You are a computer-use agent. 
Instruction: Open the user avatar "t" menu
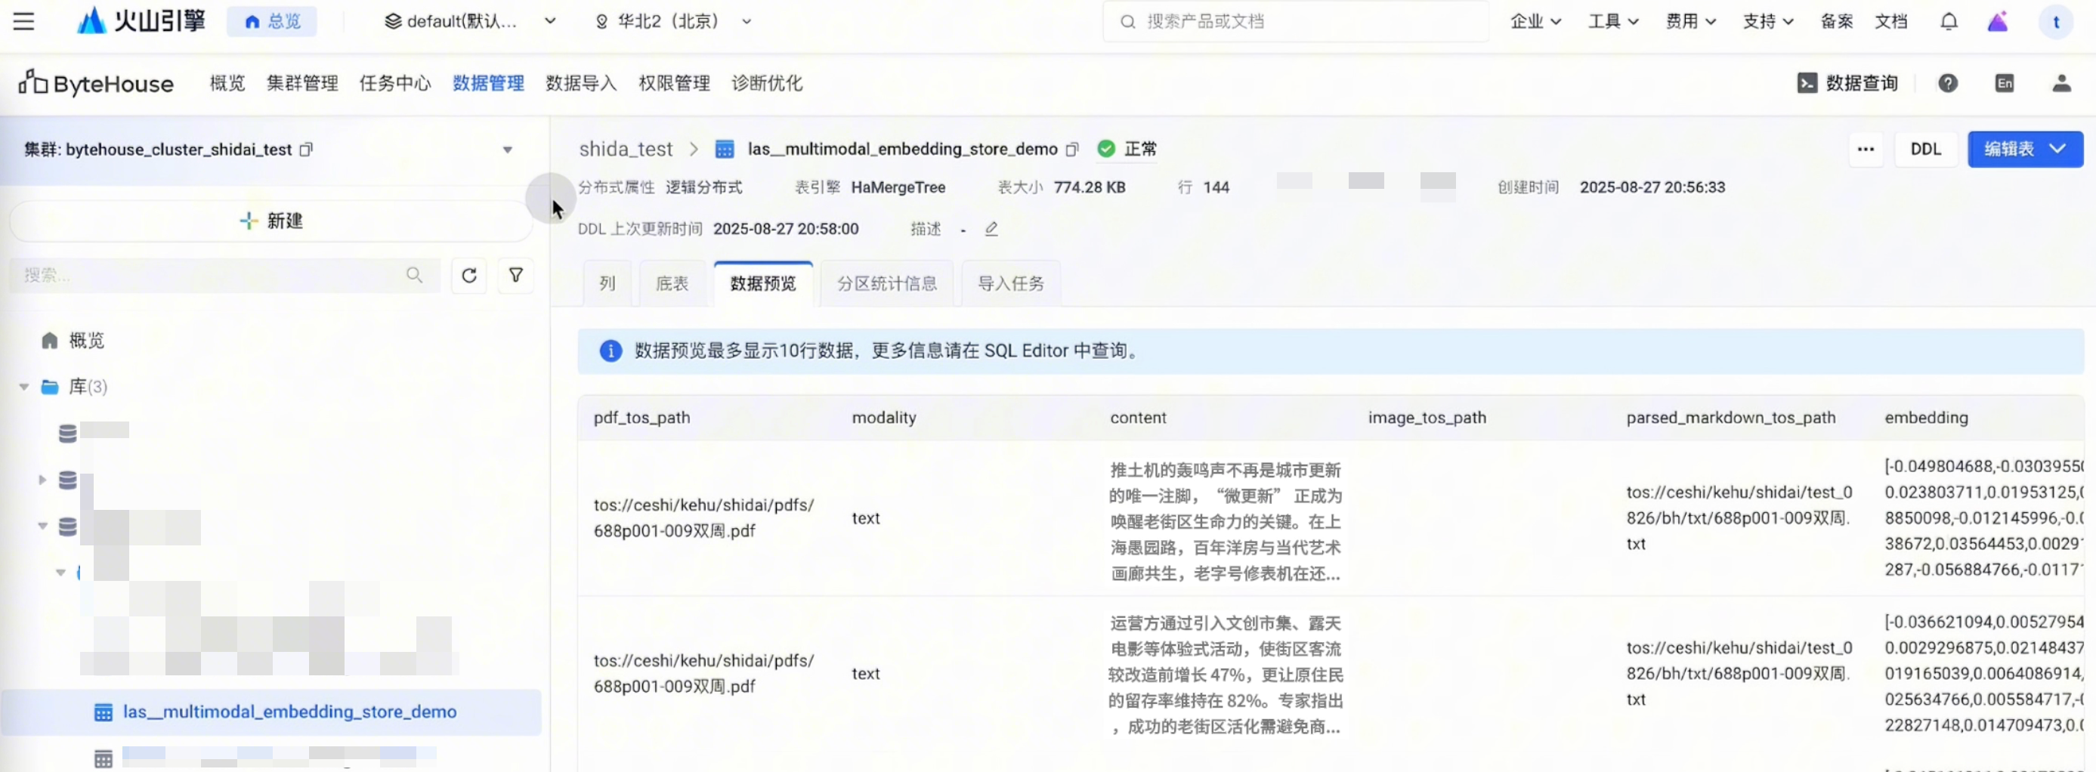2056,22
